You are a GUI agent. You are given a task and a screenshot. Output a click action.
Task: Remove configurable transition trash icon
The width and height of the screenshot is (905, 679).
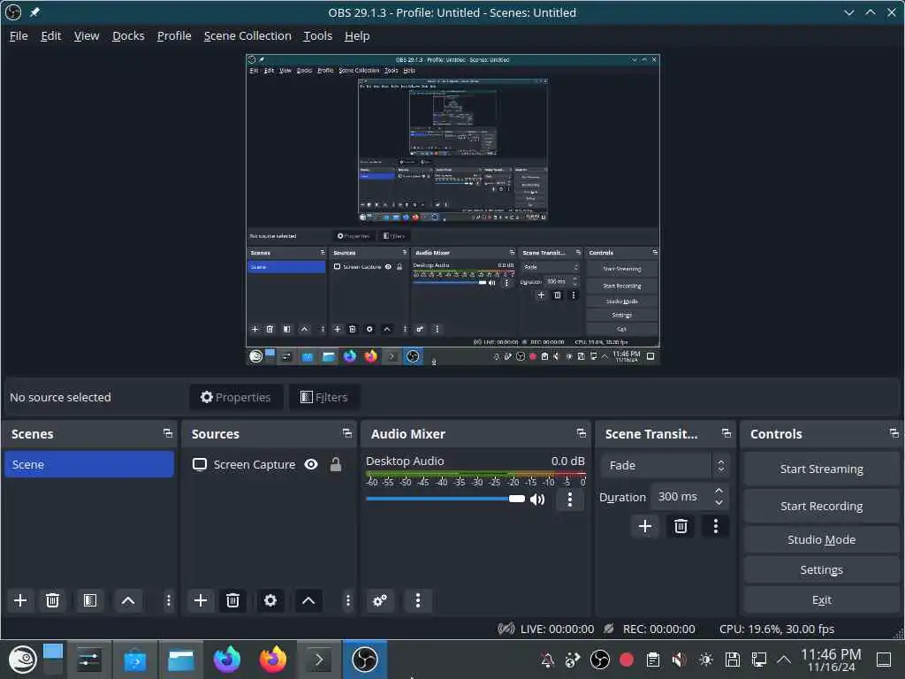(681, 526)
